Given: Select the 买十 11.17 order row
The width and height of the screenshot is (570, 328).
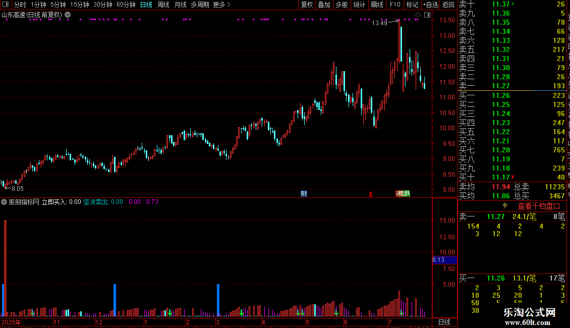Looking at the screenshot, I should (512, 177).
